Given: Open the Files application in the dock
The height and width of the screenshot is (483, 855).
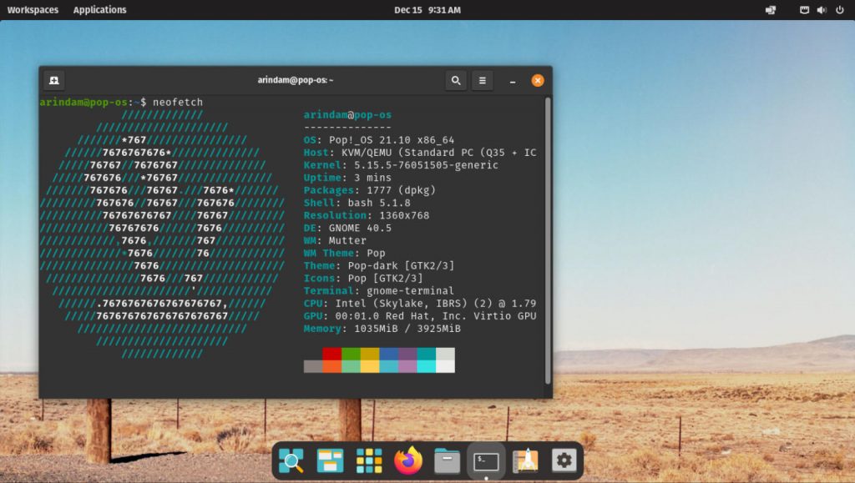Looking at the screenshot, I should 447,460.
